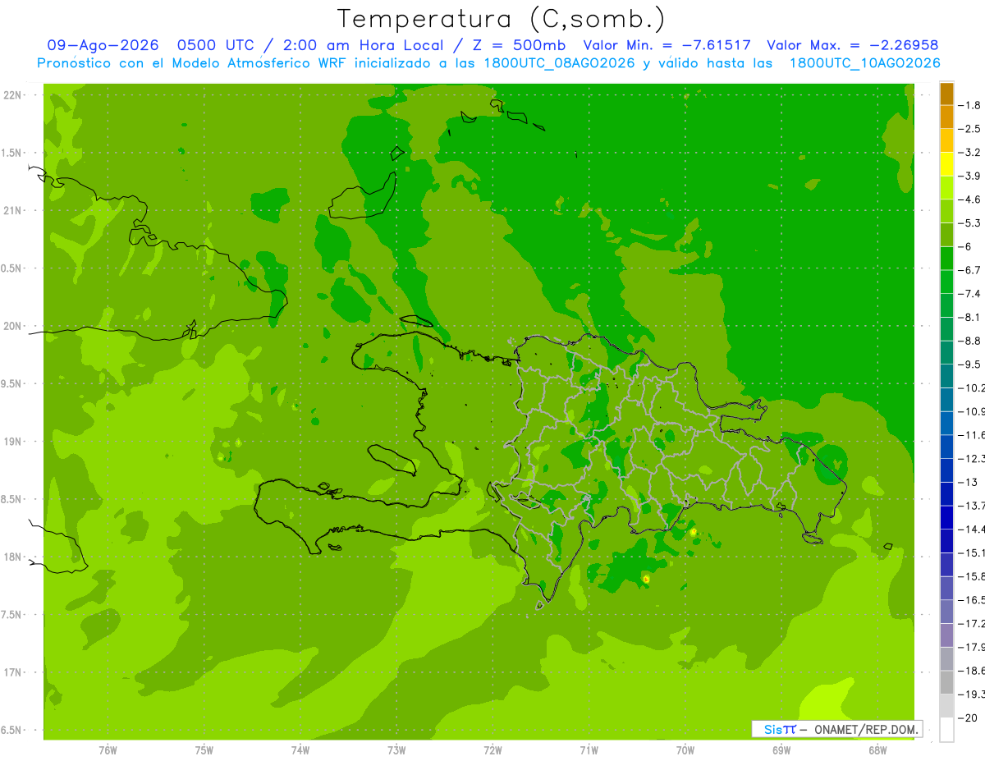Click the blue swatch between -13 and -13.7
The image size is (985, 761).
click(x=946, y=493)
